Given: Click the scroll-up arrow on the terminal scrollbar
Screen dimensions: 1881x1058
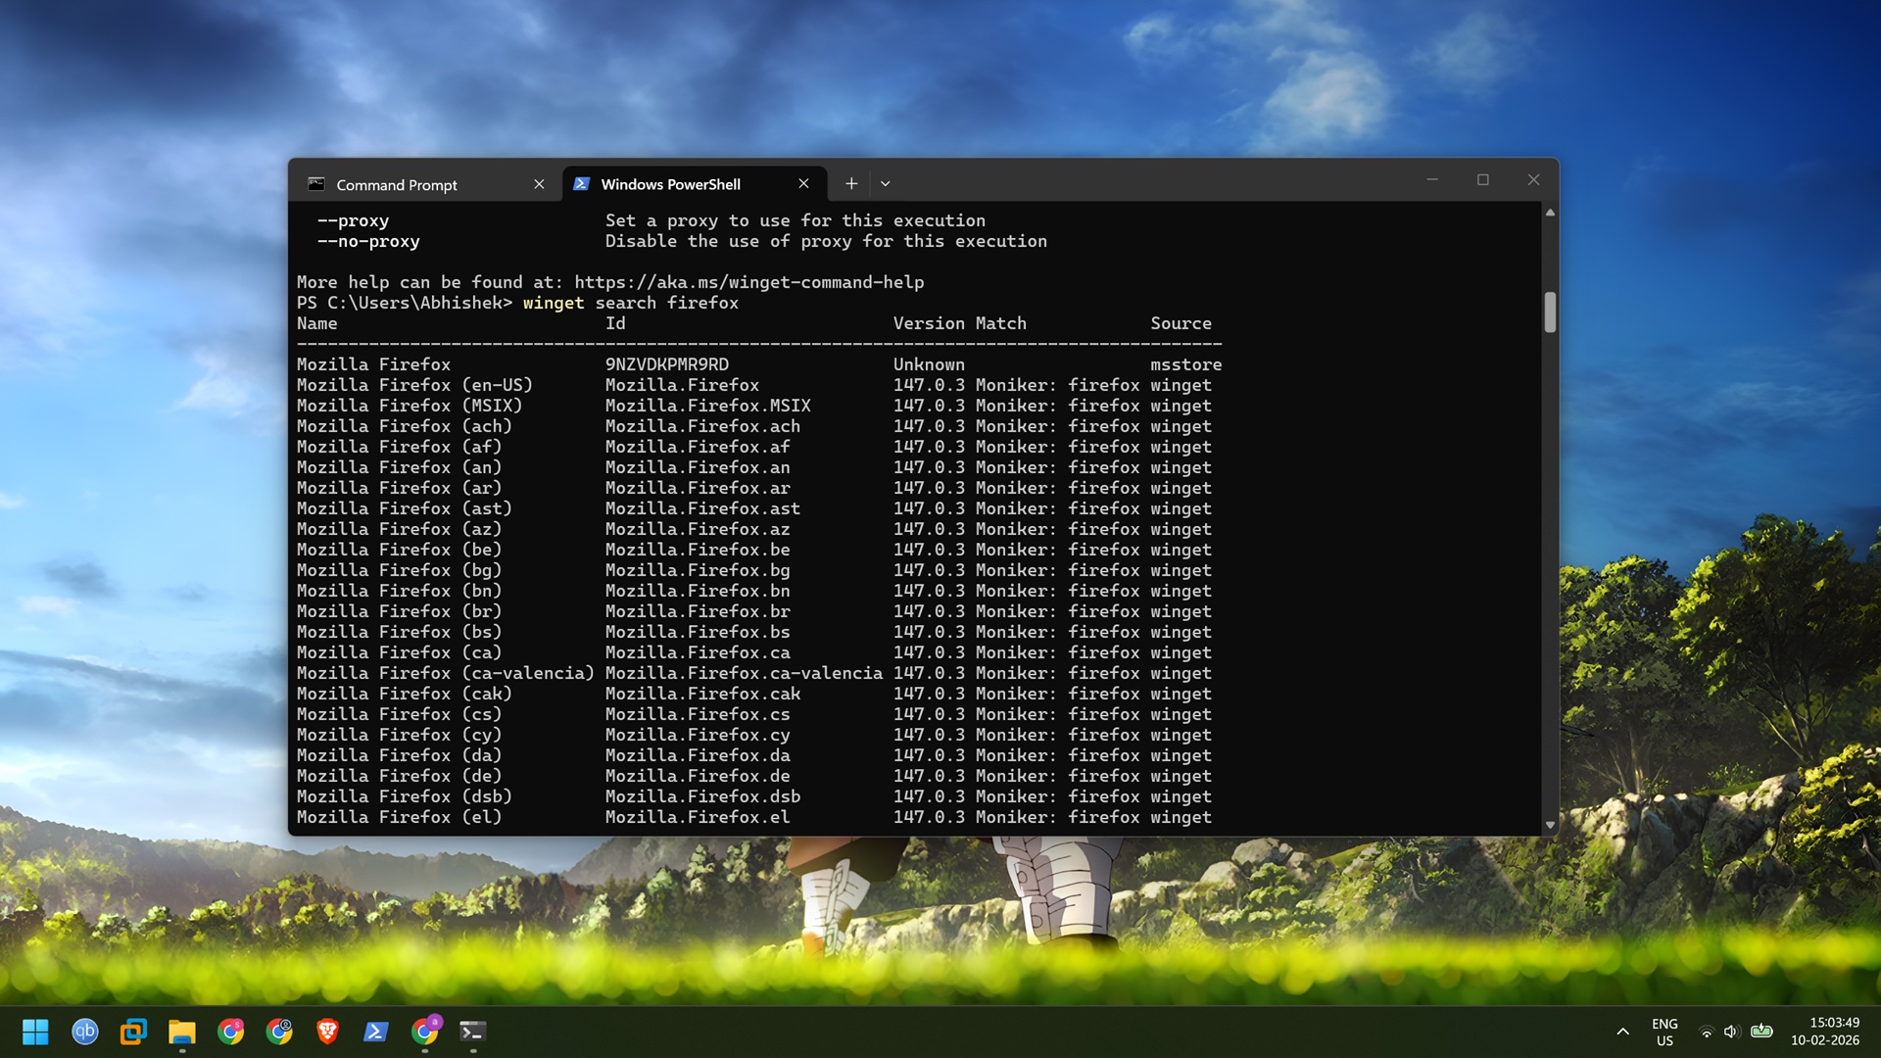Looking at the screenshot, I should [1550, 211].
